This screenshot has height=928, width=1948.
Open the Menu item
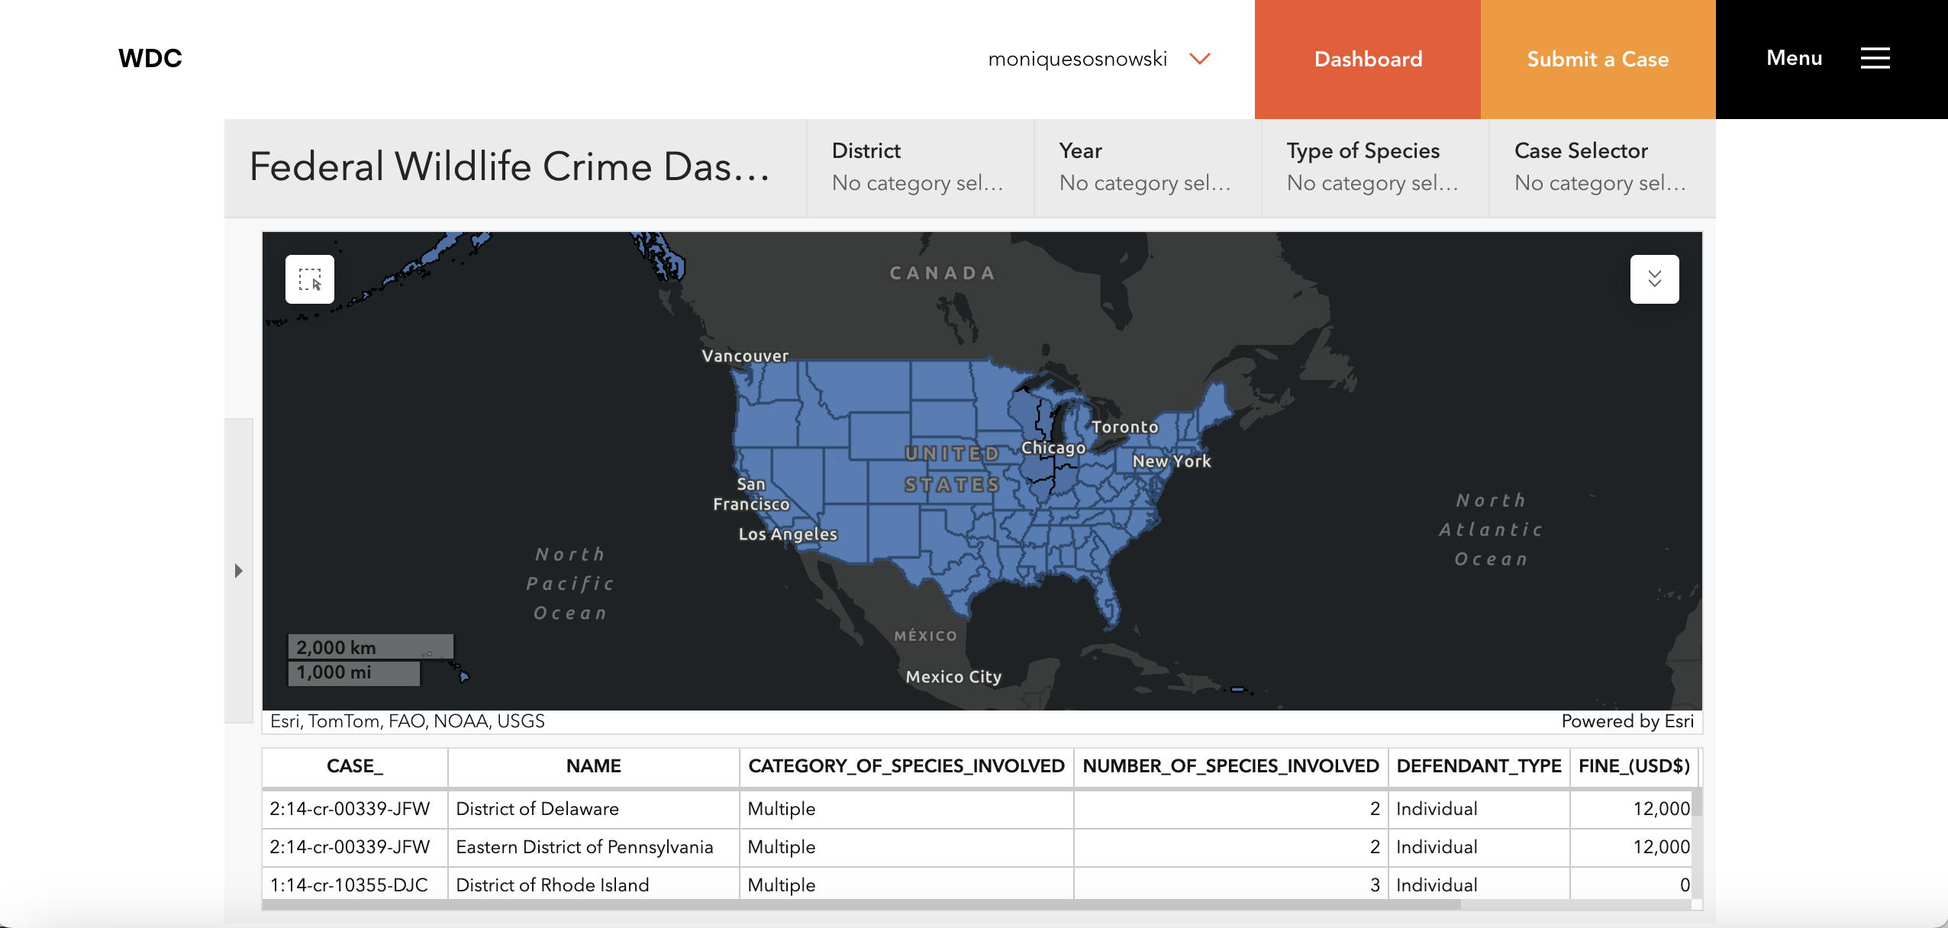(x=1794, y=58)
